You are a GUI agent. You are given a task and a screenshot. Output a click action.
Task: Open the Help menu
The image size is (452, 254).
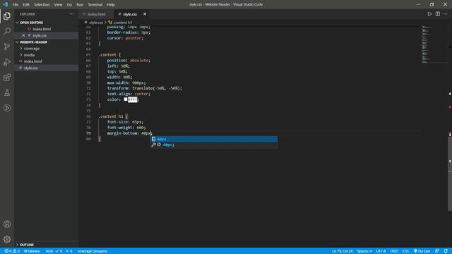pos(111,4)
